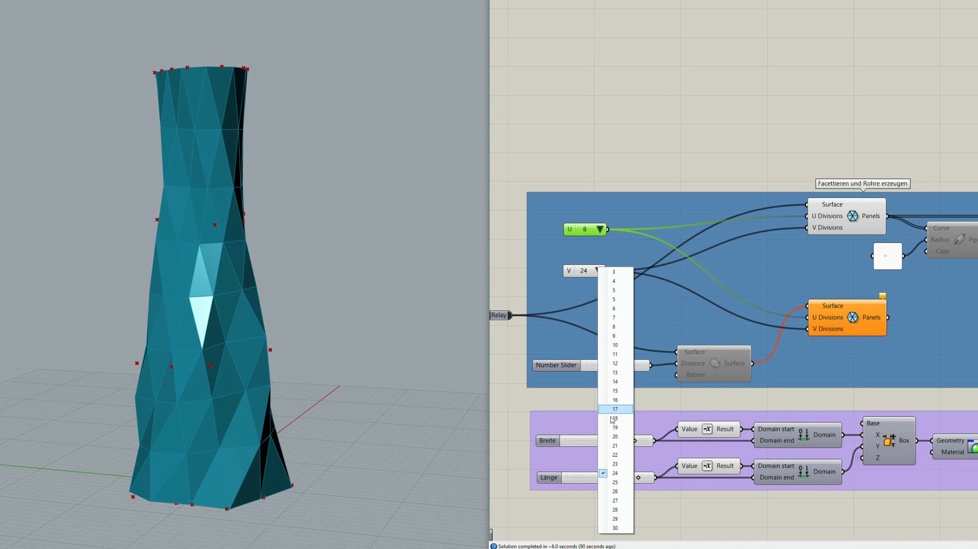Open the U value list dropdown arrow

(600, 230)
